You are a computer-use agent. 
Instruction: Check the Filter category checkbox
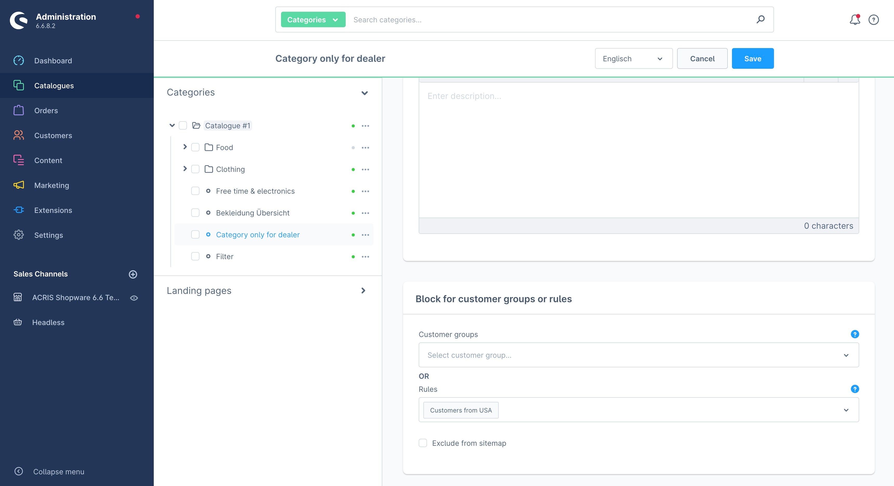coord(195,256)
